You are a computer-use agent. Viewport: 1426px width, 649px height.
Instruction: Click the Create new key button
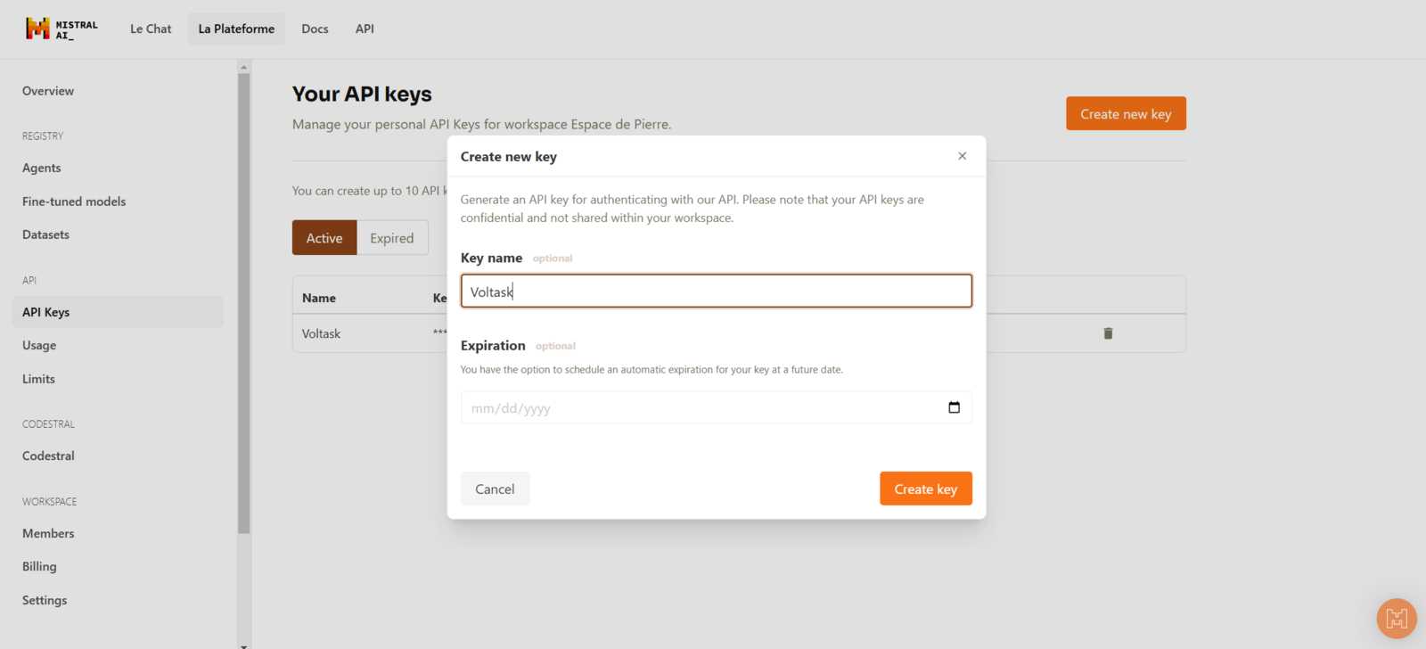pos(1126,113)
